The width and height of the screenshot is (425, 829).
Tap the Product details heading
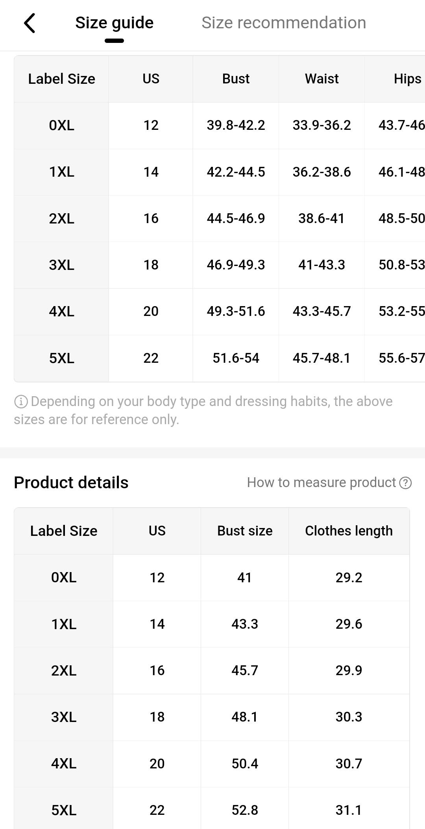71,482
